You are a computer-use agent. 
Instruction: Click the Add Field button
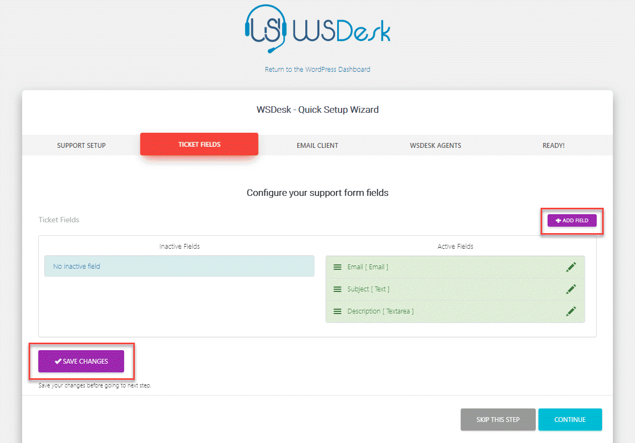(x=572, y=220)
